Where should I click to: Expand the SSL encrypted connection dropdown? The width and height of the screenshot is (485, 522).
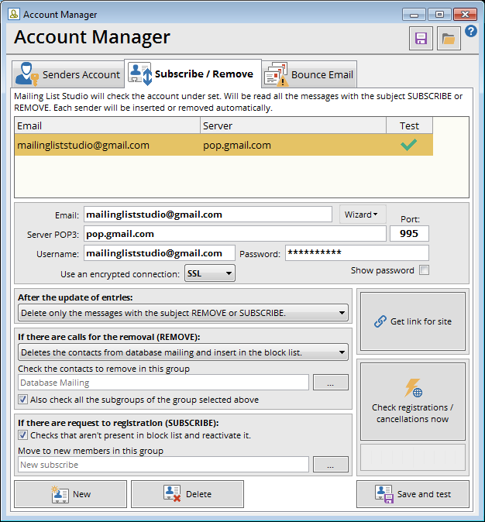(x=209, y=273)
